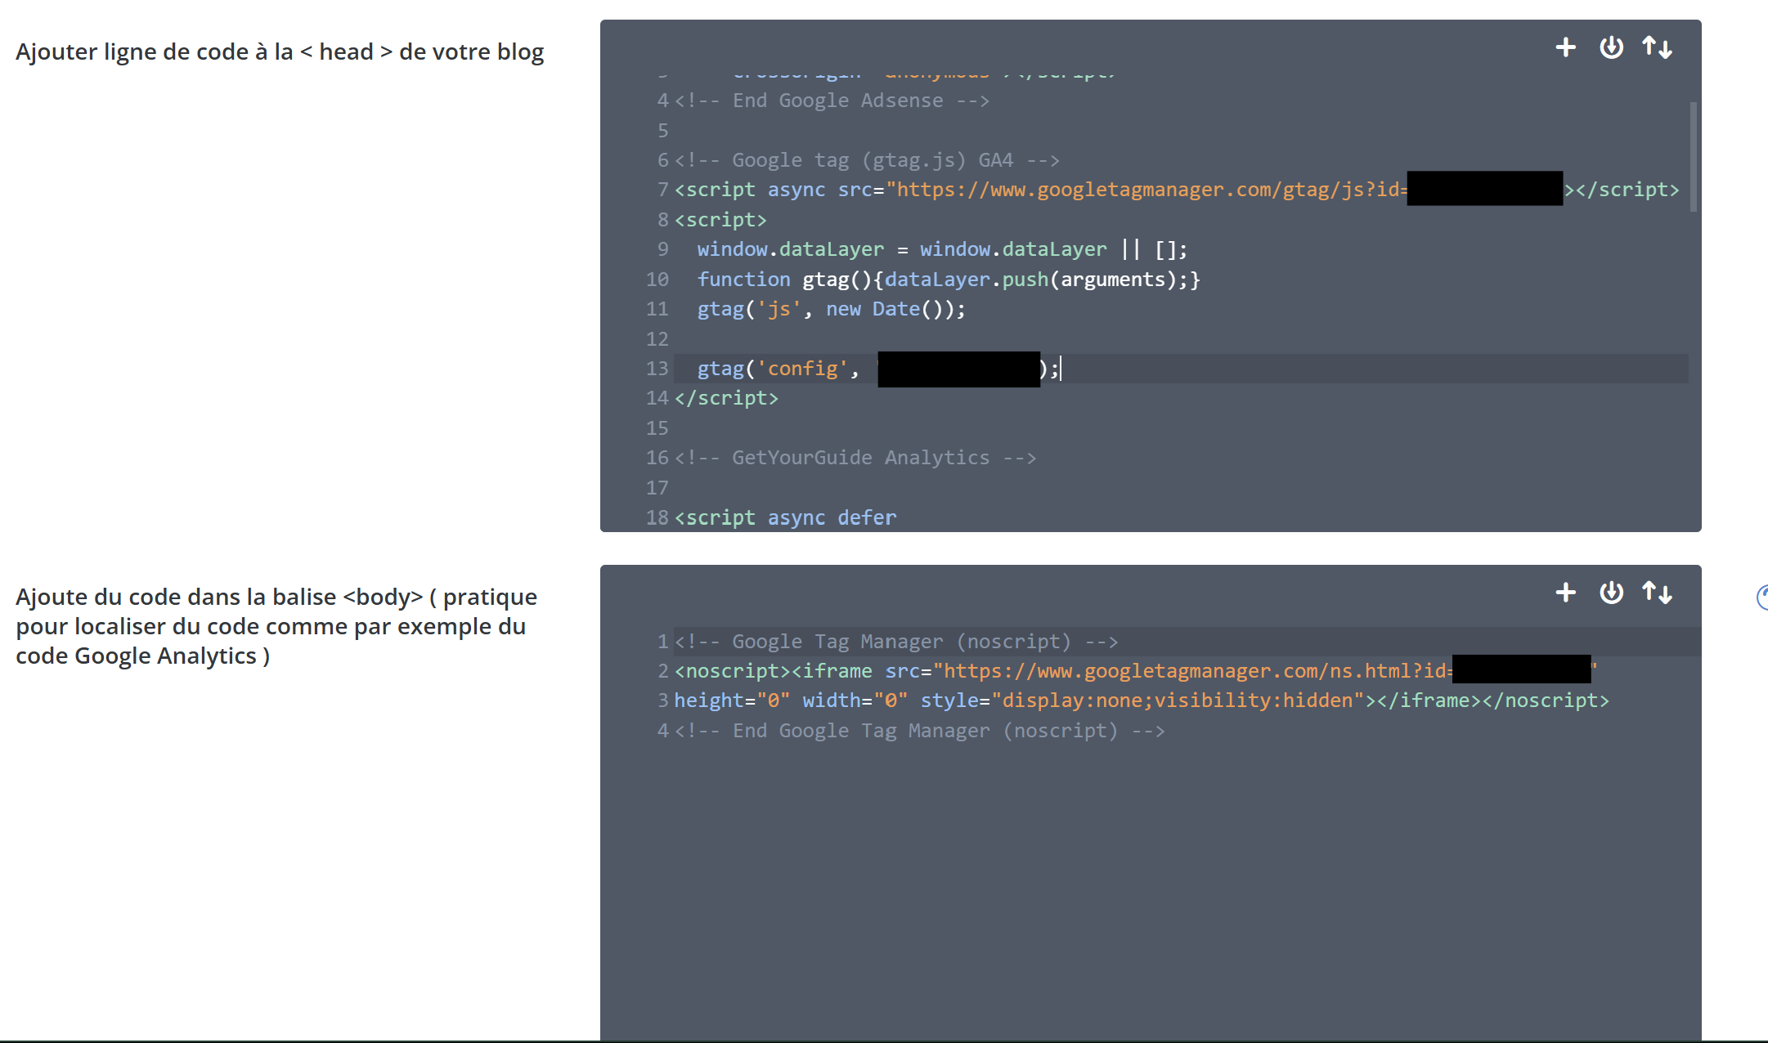The height and width of the screenshot is (1043, 1768).
Task: Toggle the power icon in head code editor
Action: (x=1611, y=47)
